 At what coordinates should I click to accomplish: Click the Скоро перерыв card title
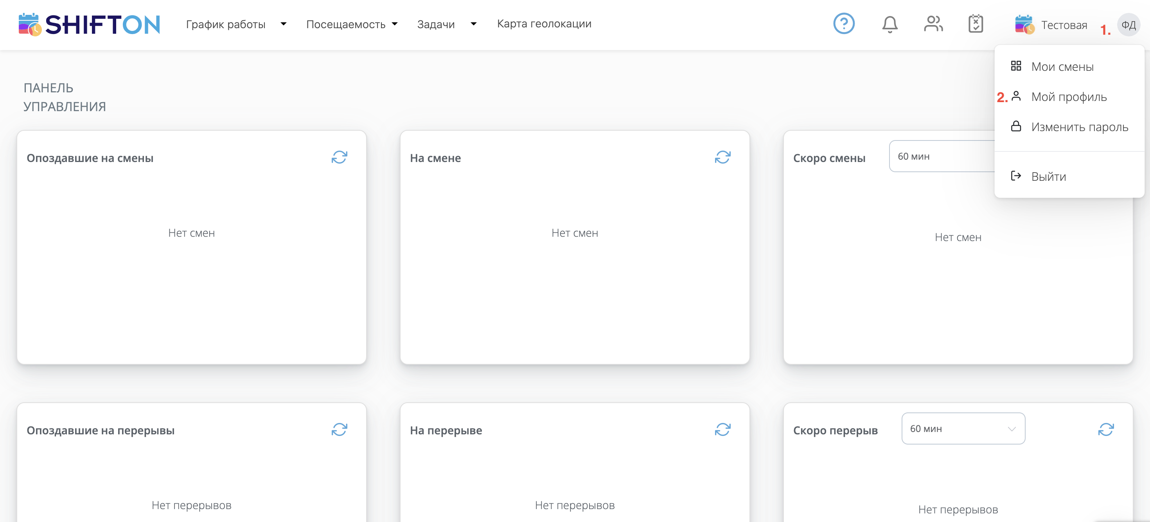click(x=835, y=430)
